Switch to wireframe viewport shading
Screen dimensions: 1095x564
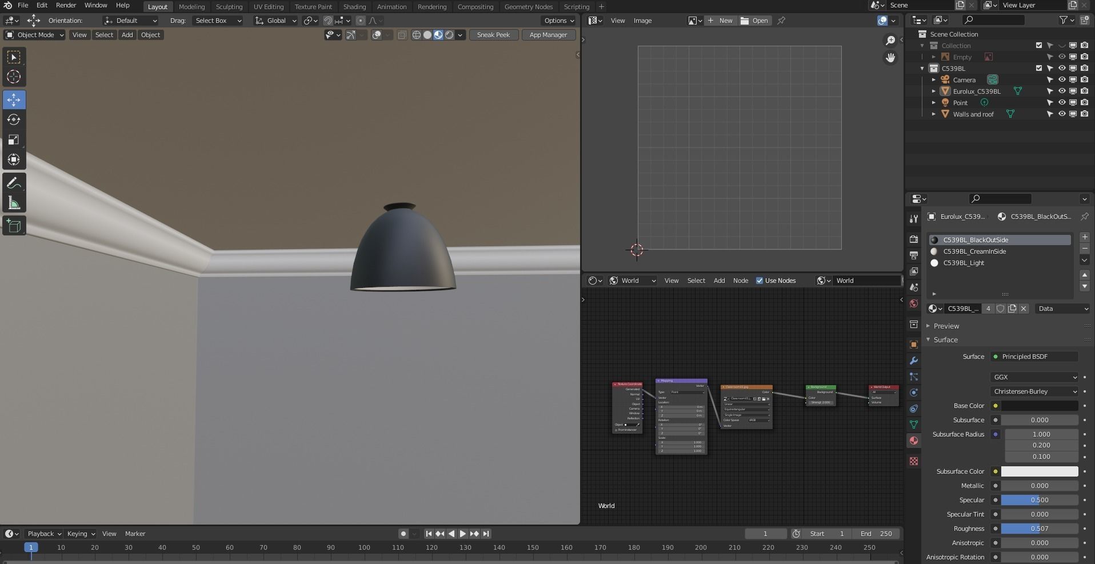point(417,35)
